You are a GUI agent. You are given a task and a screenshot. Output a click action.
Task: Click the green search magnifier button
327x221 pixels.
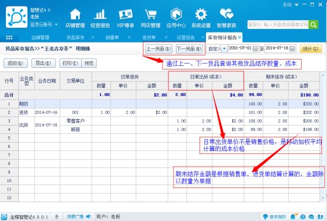[313, 25]
